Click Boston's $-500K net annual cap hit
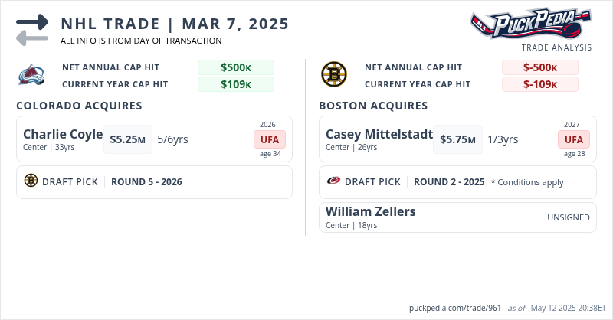The height and width of the screenshot is (320, 613). pos(540,67)
